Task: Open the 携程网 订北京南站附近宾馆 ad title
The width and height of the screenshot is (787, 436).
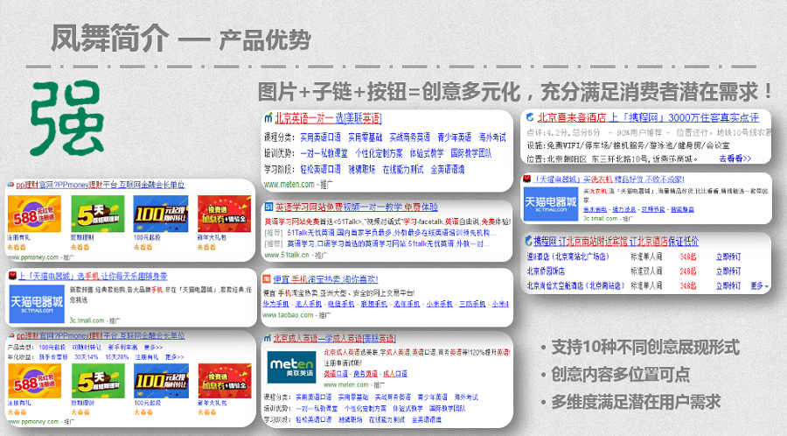Action: coord(616,241)
